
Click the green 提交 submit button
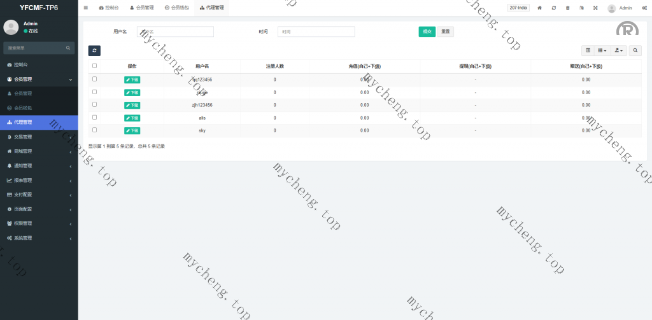[x=427, y=32]
